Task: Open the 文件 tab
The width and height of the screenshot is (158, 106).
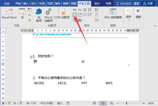Action: [7, 4]
